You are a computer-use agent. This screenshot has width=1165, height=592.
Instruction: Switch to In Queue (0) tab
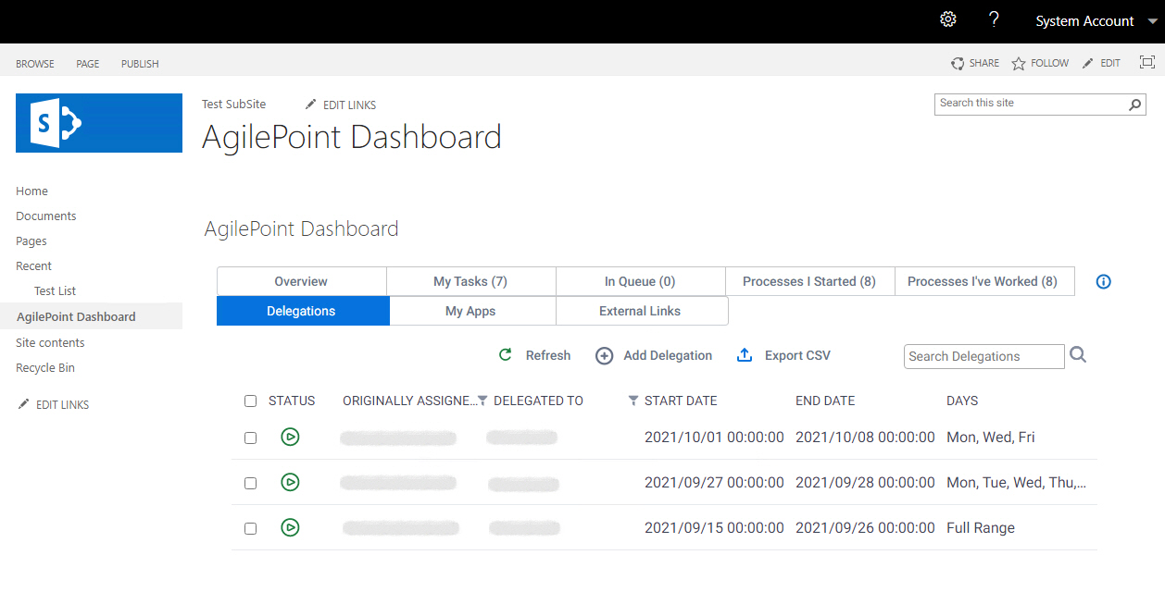click(640, 281)
